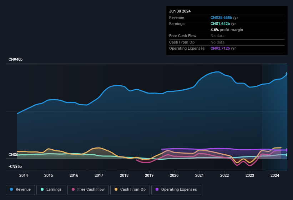Toggle the Cash From Op legend button
Image resolution: width=293 pixels, height=200 pixels.
130,190
